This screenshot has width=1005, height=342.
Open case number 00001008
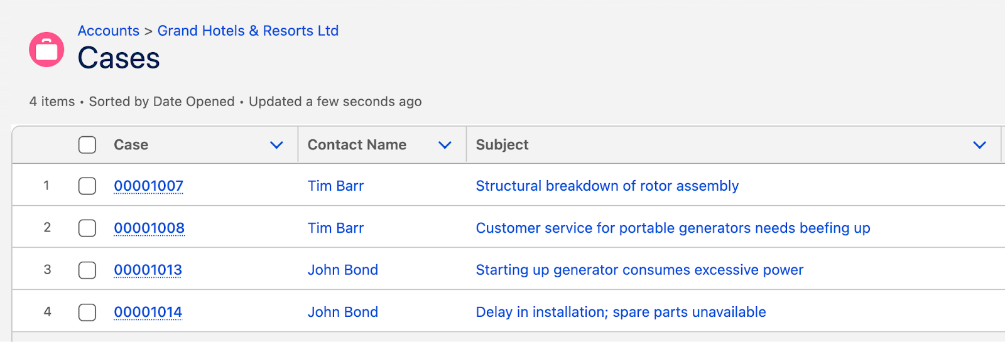(x=149, y=228)
